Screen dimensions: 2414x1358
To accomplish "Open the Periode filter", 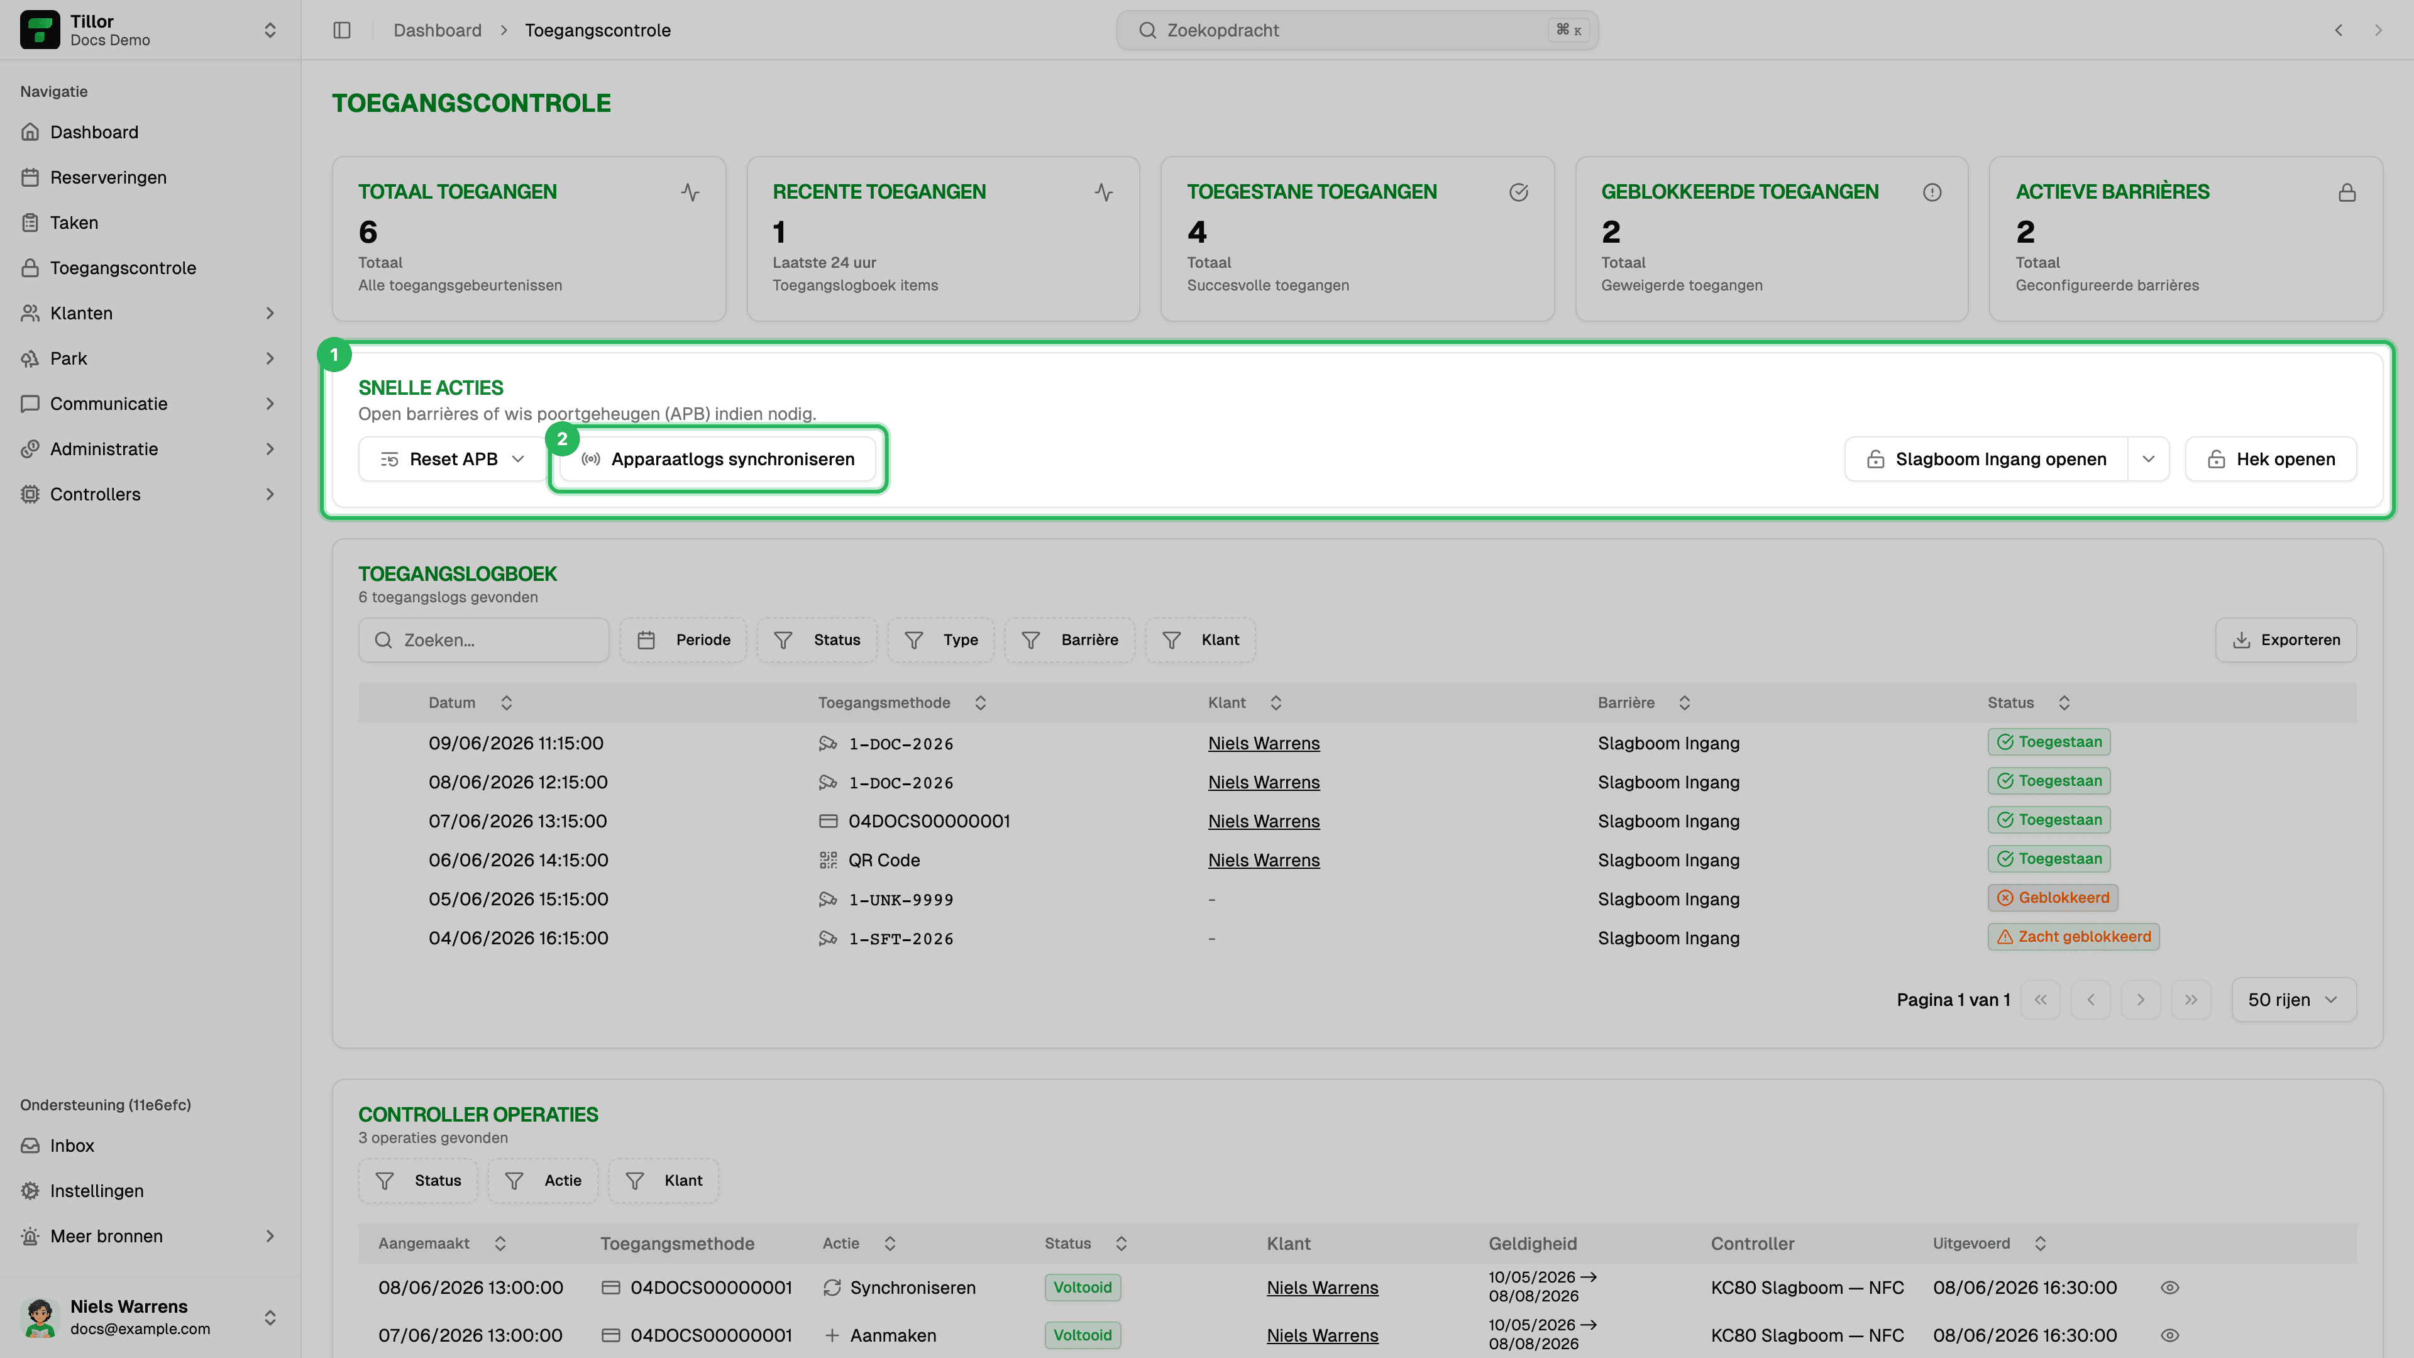I will pos(683,640).
